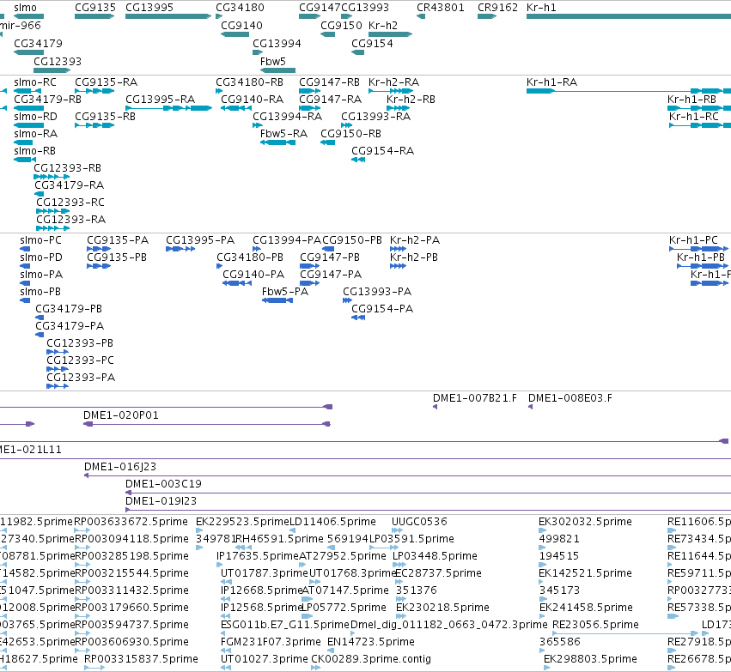Image resolution: width=731 pixels, height=672 pixels.
Task: Open the Fbw5 gene feature label
Action: tap(272, 62)
